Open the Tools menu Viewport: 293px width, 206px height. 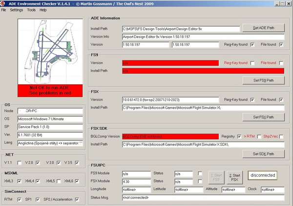[x=31, y=10]
